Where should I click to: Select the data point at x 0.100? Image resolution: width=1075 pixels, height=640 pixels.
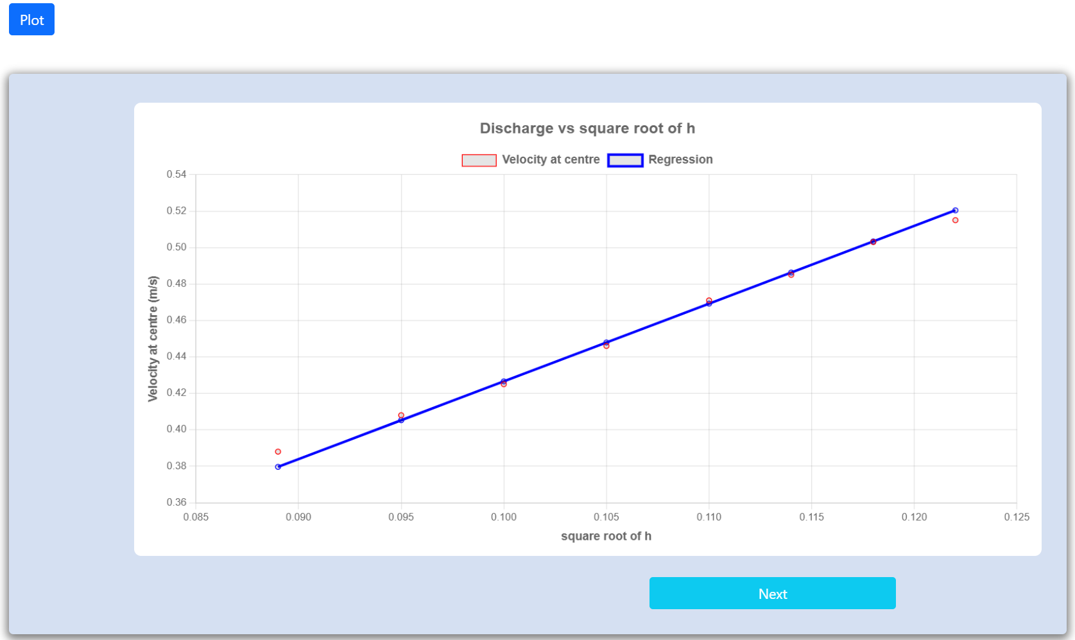tap(504, 384)
